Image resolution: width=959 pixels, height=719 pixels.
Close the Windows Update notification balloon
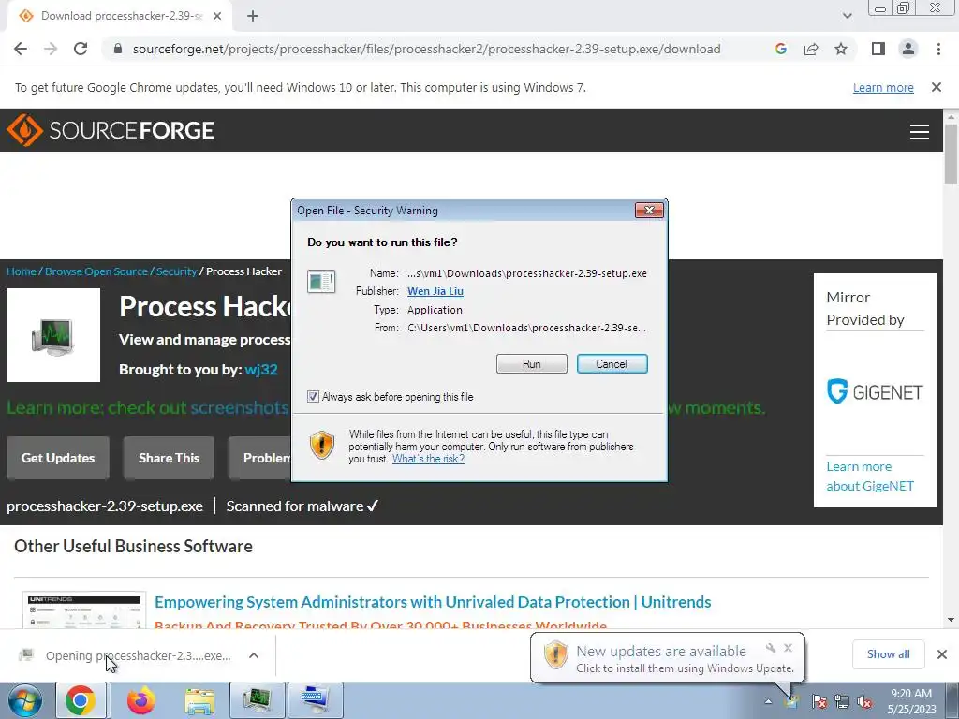[x=788, y=648]
